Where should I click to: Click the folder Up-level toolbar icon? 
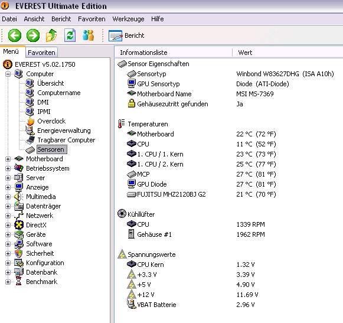click(x=51, y=35)
